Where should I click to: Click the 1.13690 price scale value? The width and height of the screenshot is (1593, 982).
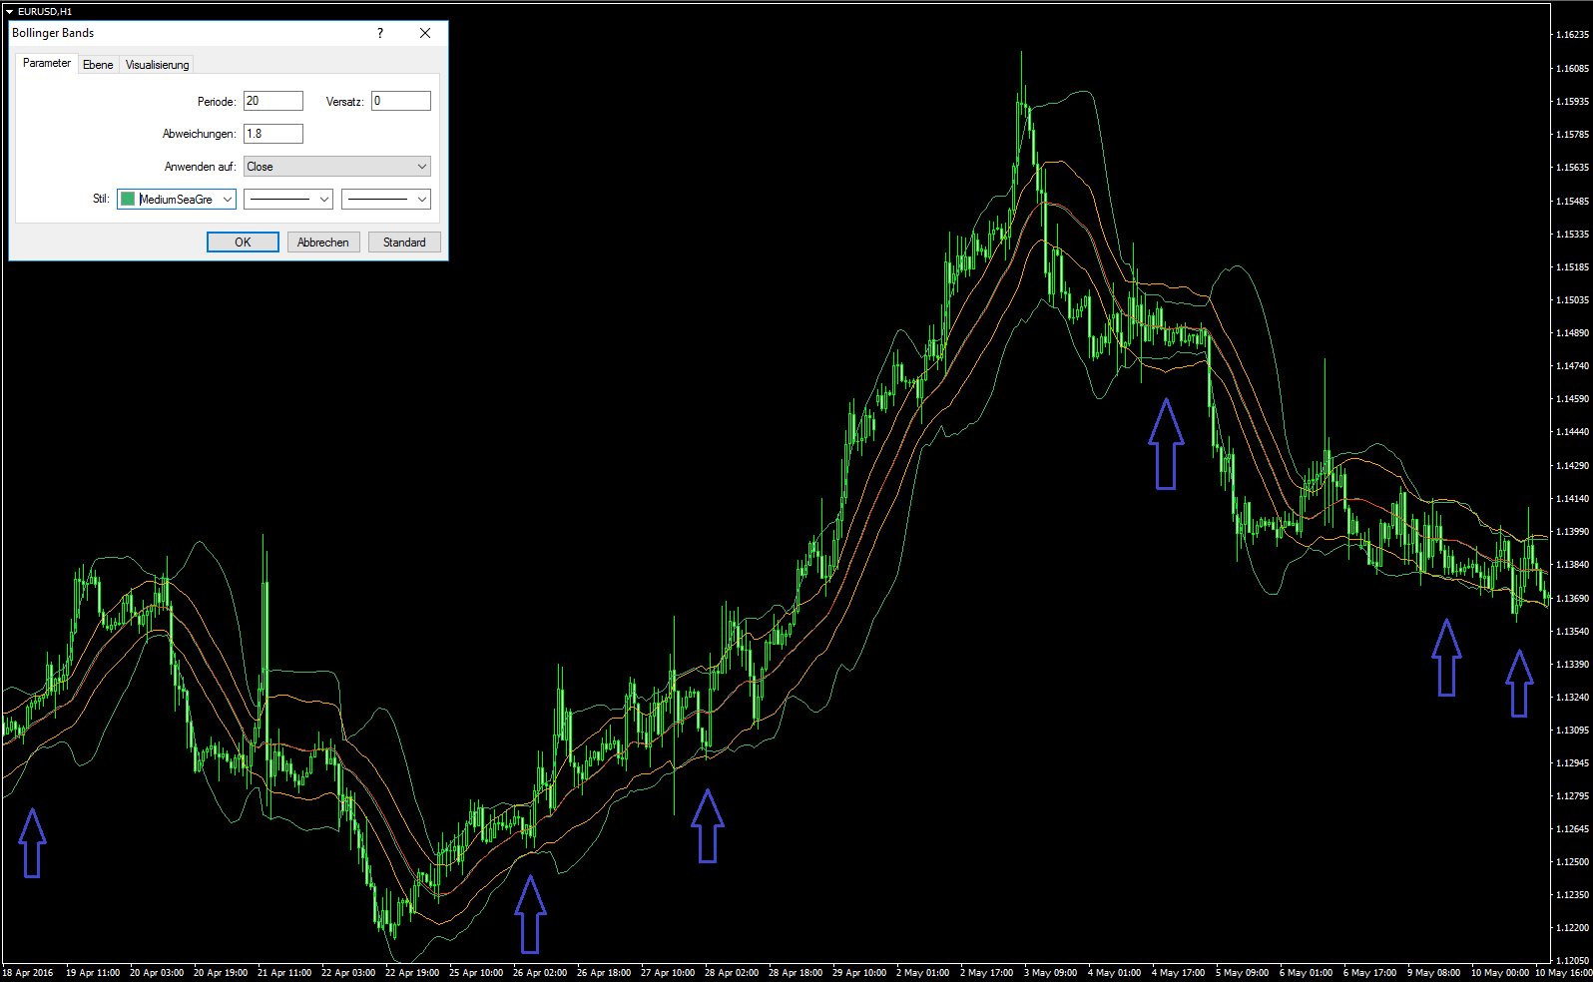point(1572,599)
